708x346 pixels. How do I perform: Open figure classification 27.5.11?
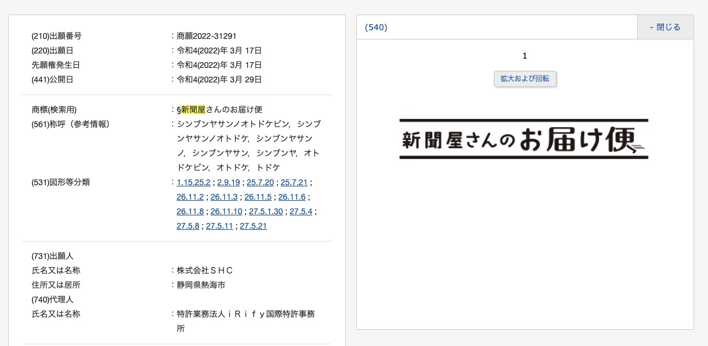pos(219,226)
